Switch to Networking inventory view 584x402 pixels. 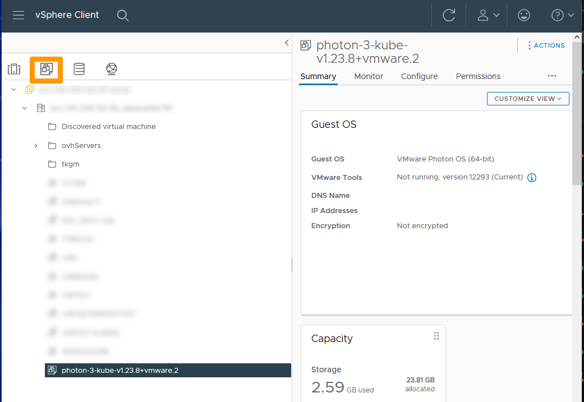coord(112,69)
